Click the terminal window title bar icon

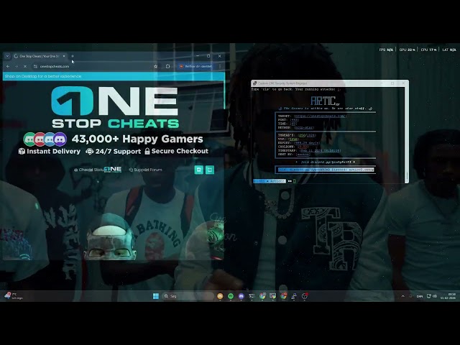coord(254,83)
